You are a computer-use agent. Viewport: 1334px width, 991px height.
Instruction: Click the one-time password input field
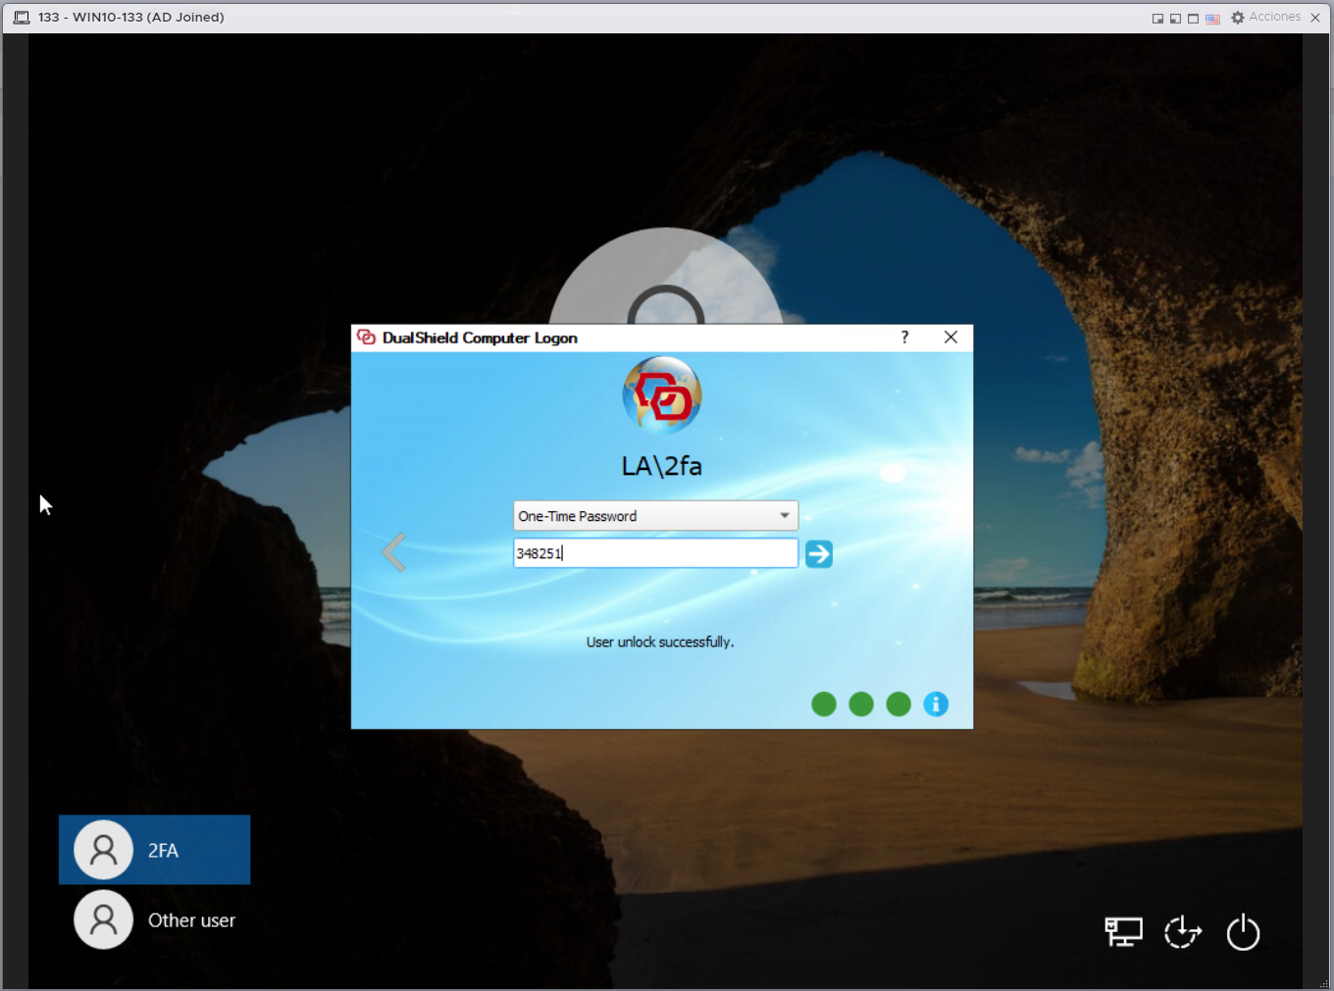[655, 553]
